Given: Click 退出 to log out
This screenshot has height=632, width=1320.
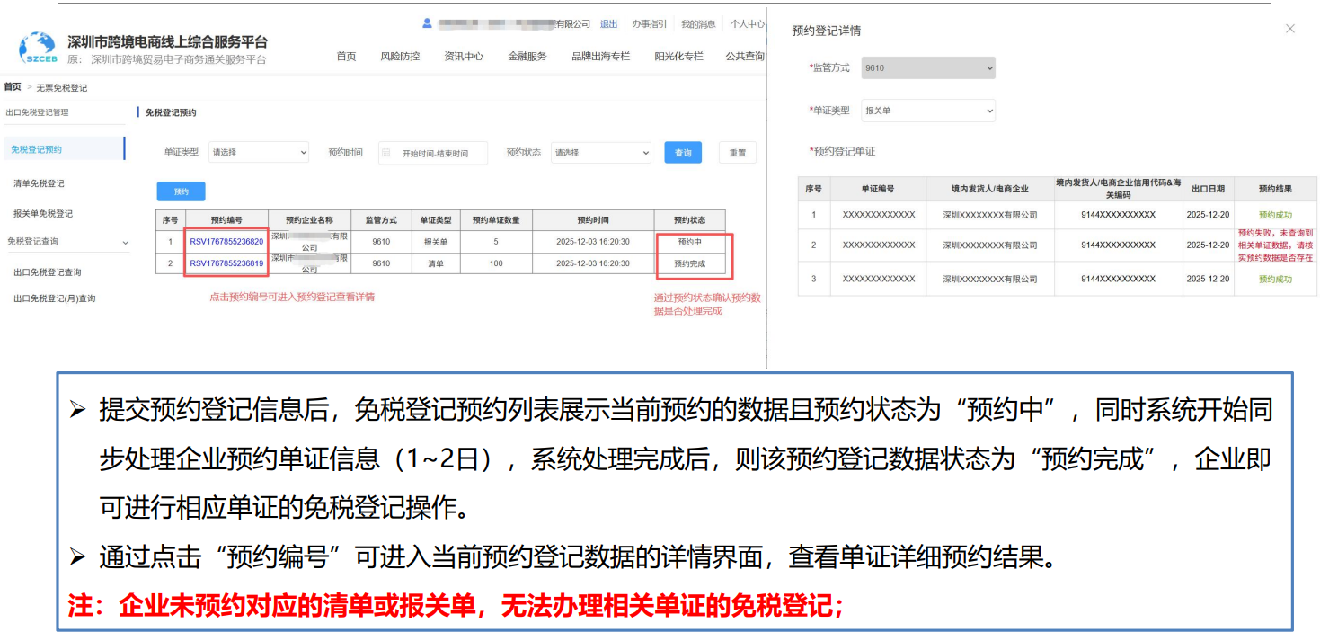Looking at the screenshot, I should (x=608, y=23).
